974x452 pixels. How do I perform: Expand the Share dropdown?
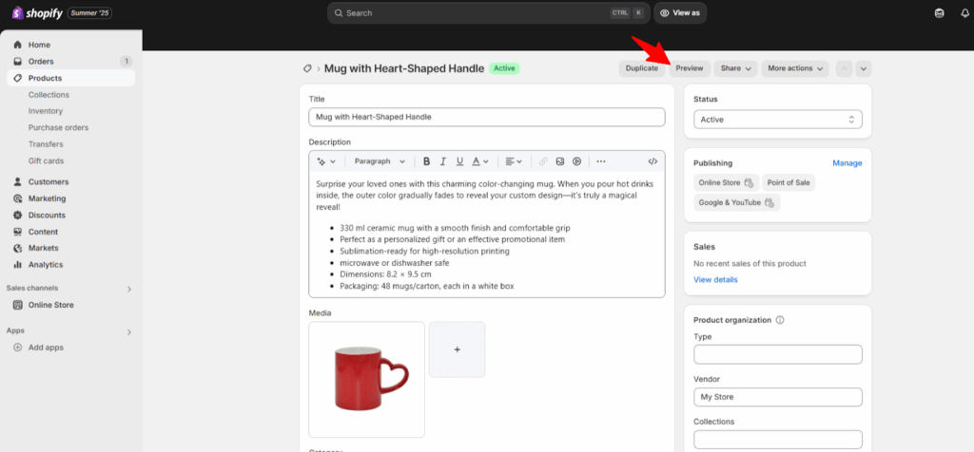coord(736,68)
